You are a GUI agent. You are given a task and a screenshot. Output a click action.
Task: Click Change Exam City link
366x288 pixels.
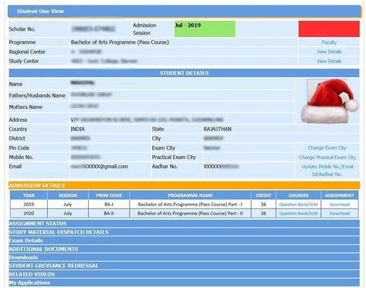327,147
